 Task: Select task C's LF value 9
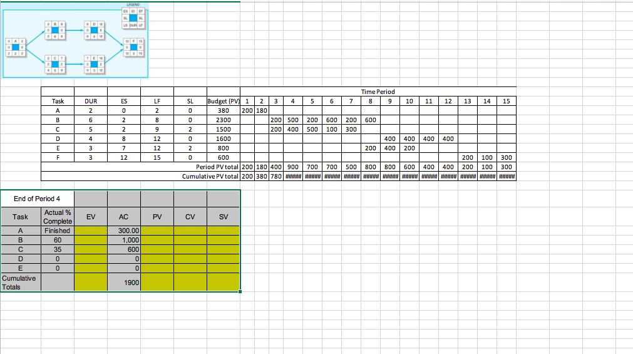[x=157, y=129]
